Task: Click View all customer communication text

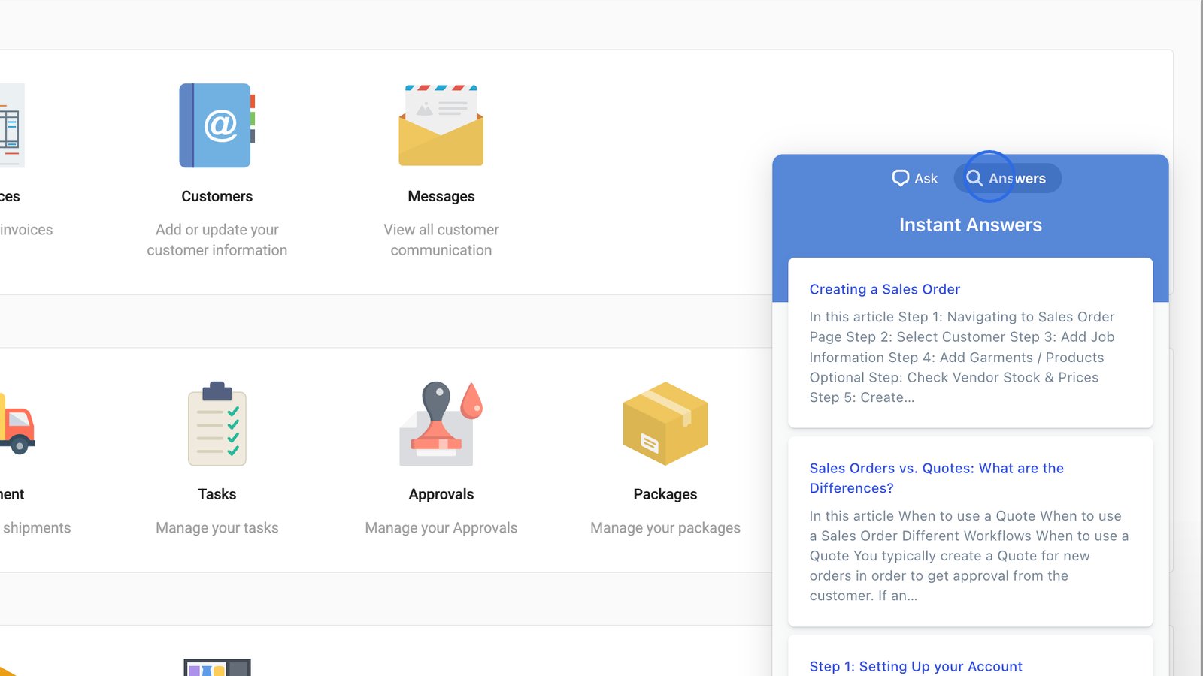Action: point(441,240)
